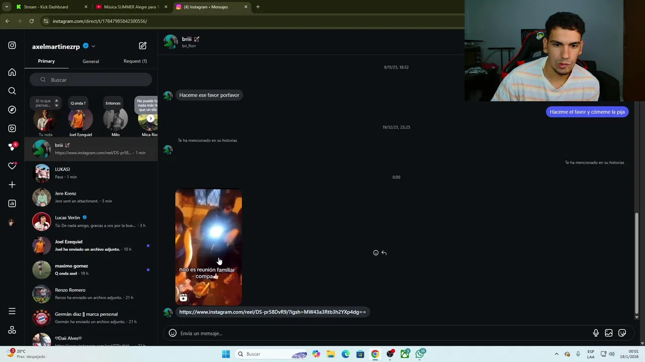The width and height of the screenshot is (645, 362).
Task: Open the Meta apps icon at bottom
Action: click(12, 330)
